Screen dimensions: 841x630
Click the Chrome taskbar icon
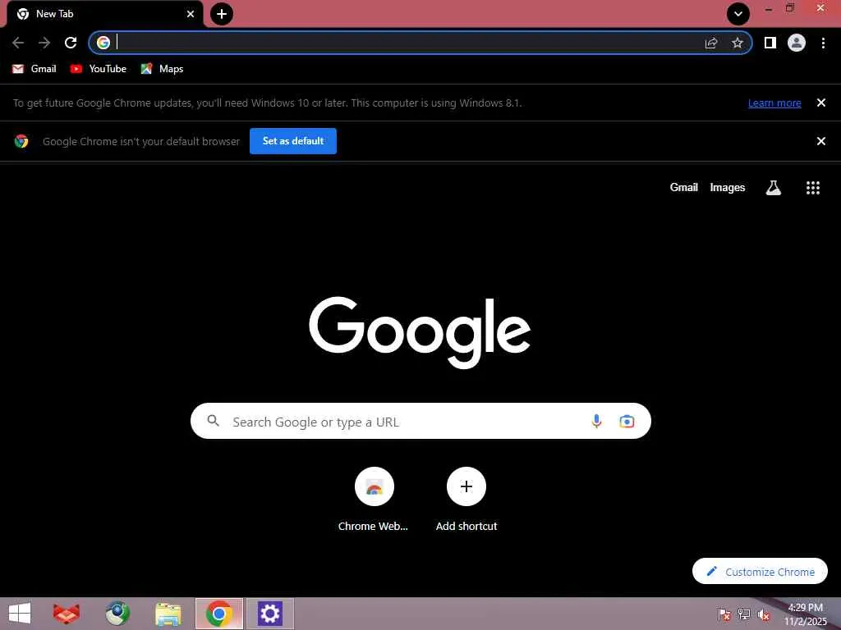[x=218, y=614]
